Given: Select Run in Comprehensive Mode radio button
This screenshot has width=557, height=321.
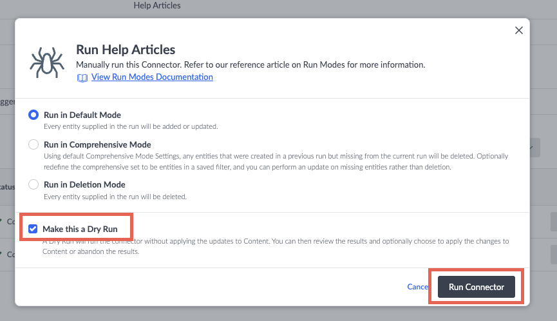Looking at the screenshot, I should [33, 144].
